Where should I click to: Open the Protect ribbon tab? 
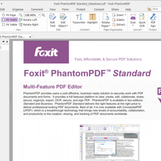tap(81, 9)
